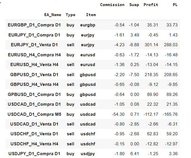191x158 pixels.
Task: Click the EURJPY_D1_Venta D1 row label
Action: [34, 45]
